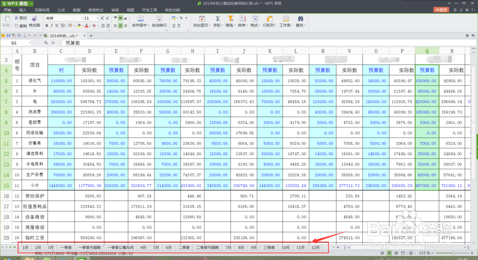Click the Rows and Columns (行和列) icon
This screenshot has width=478, height=260.
click(269, 19)
